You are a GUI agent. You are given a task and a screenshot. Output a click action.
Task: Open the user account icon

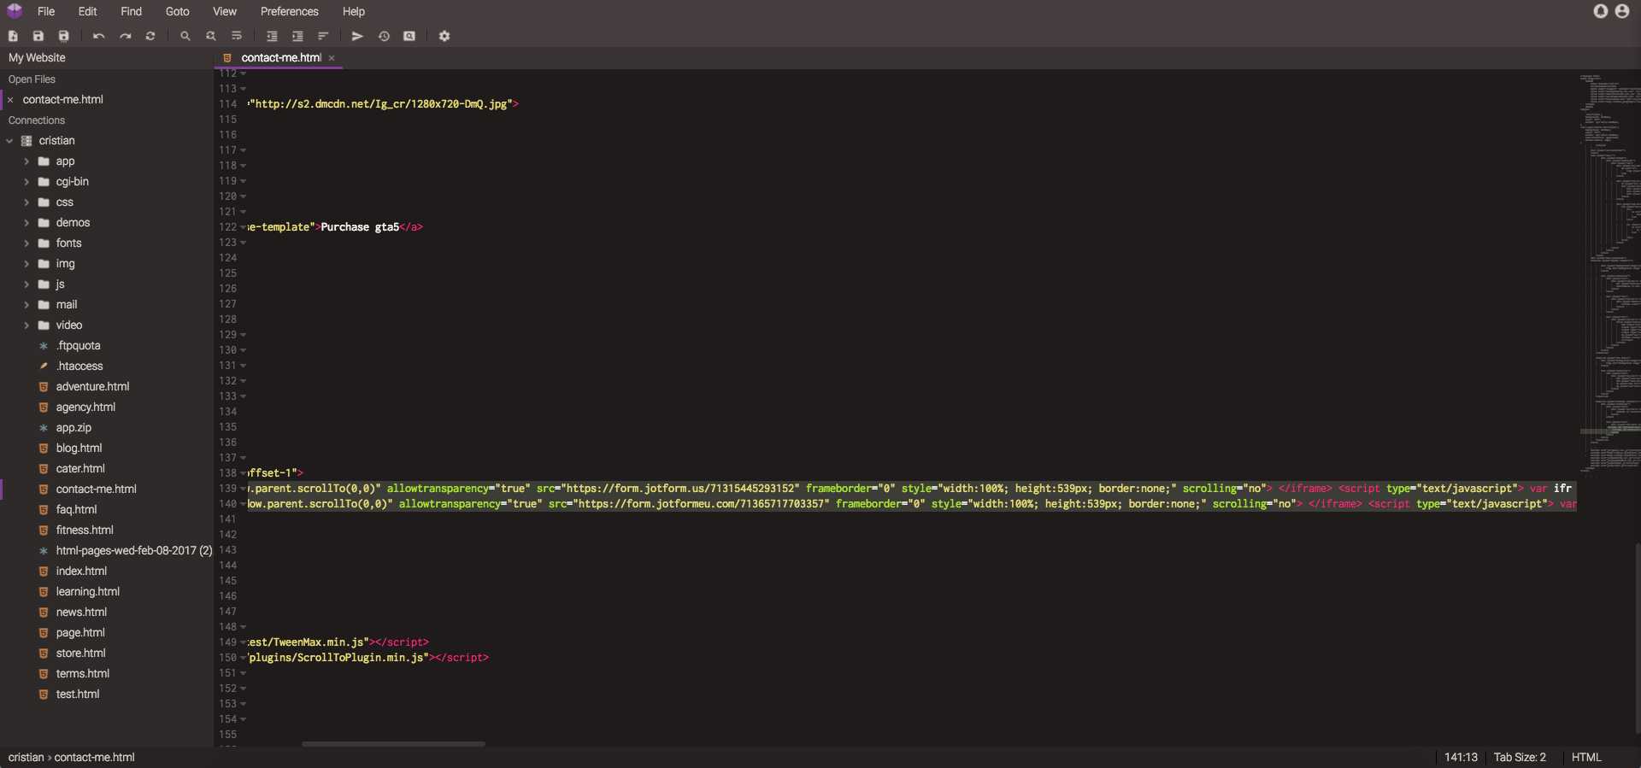click(1622, 11)
